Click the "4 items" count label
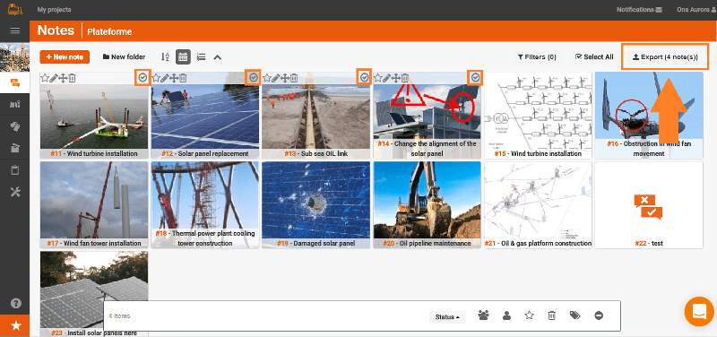717x337 pixels. click(x=119, y=316)
